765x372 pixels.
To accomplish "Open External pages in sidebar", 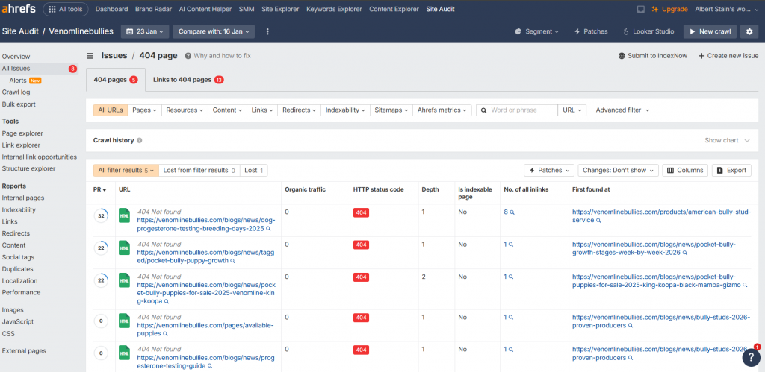I will (24, 350).
